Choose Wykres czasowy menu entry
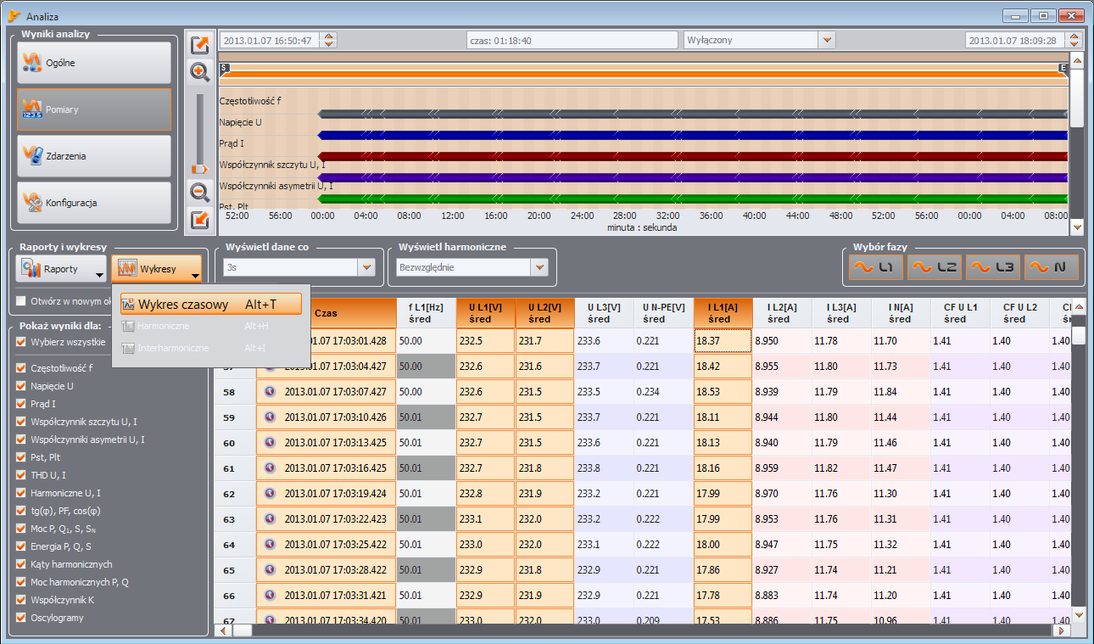Screen dimensions: 1094x644 210,305
